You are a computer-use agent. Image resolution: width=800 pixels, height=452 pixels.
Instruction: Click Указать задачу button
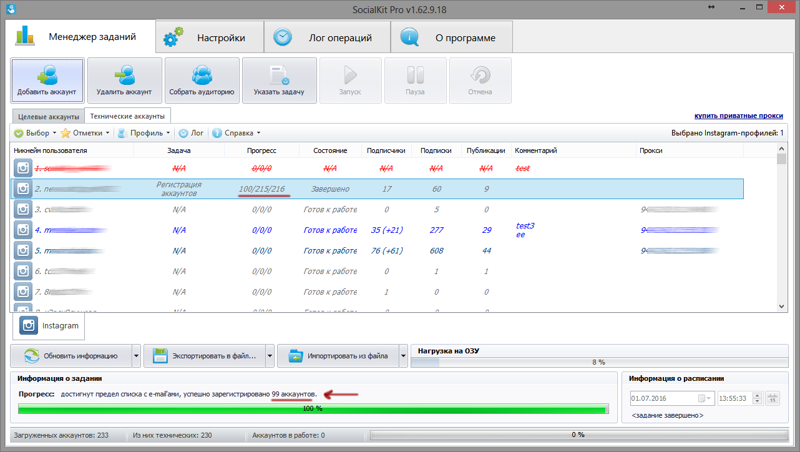pos(280,81)
